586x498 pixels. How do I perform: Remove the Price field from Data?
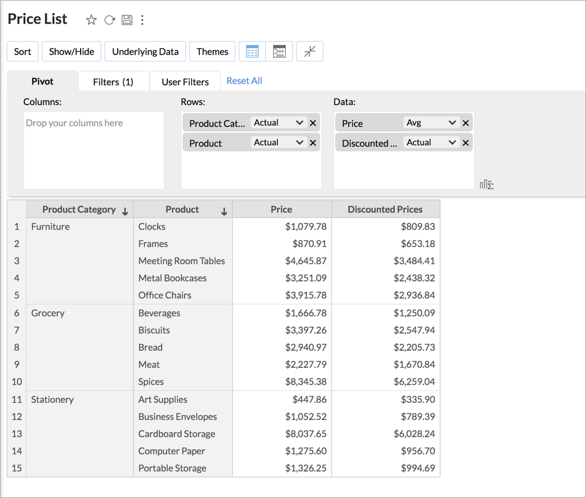466,122
